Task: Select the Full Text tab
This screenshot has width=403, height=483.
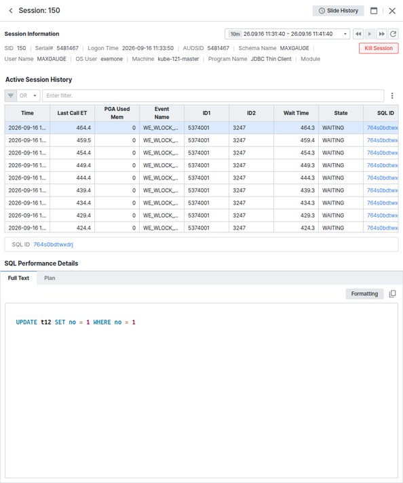Action: (18, 278)
